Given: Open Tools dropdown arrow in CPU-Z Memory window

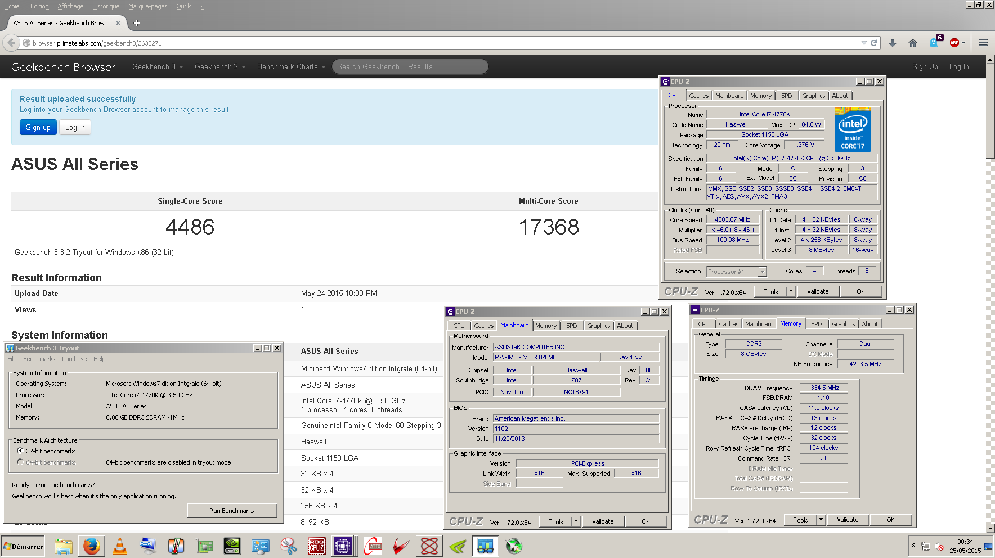Looking at the screenshot, I should click(x=821, y=520).
